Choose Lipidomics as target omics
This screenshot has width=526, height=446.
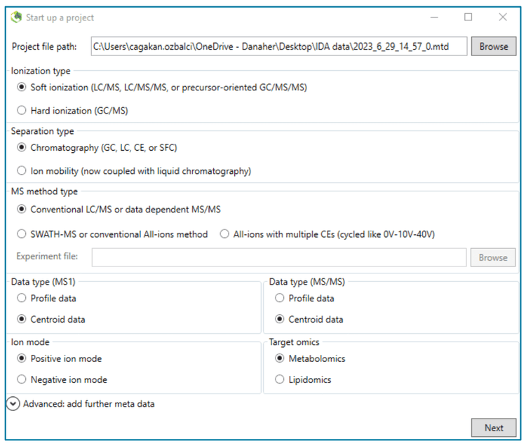(280, 380)
